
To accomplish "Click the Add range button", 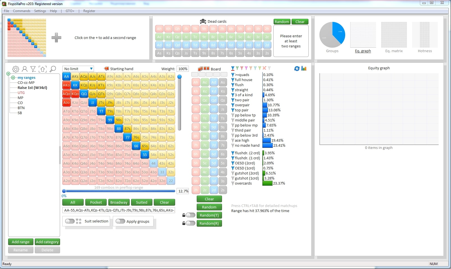I will pyautogui.click(x=20, y=242).
